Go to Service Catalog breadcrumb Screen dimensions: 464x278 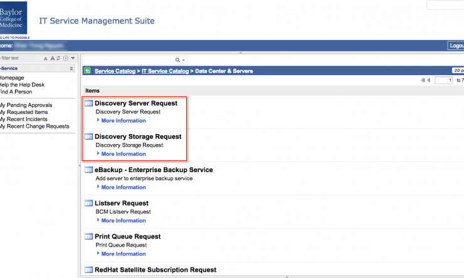(115, 71)
